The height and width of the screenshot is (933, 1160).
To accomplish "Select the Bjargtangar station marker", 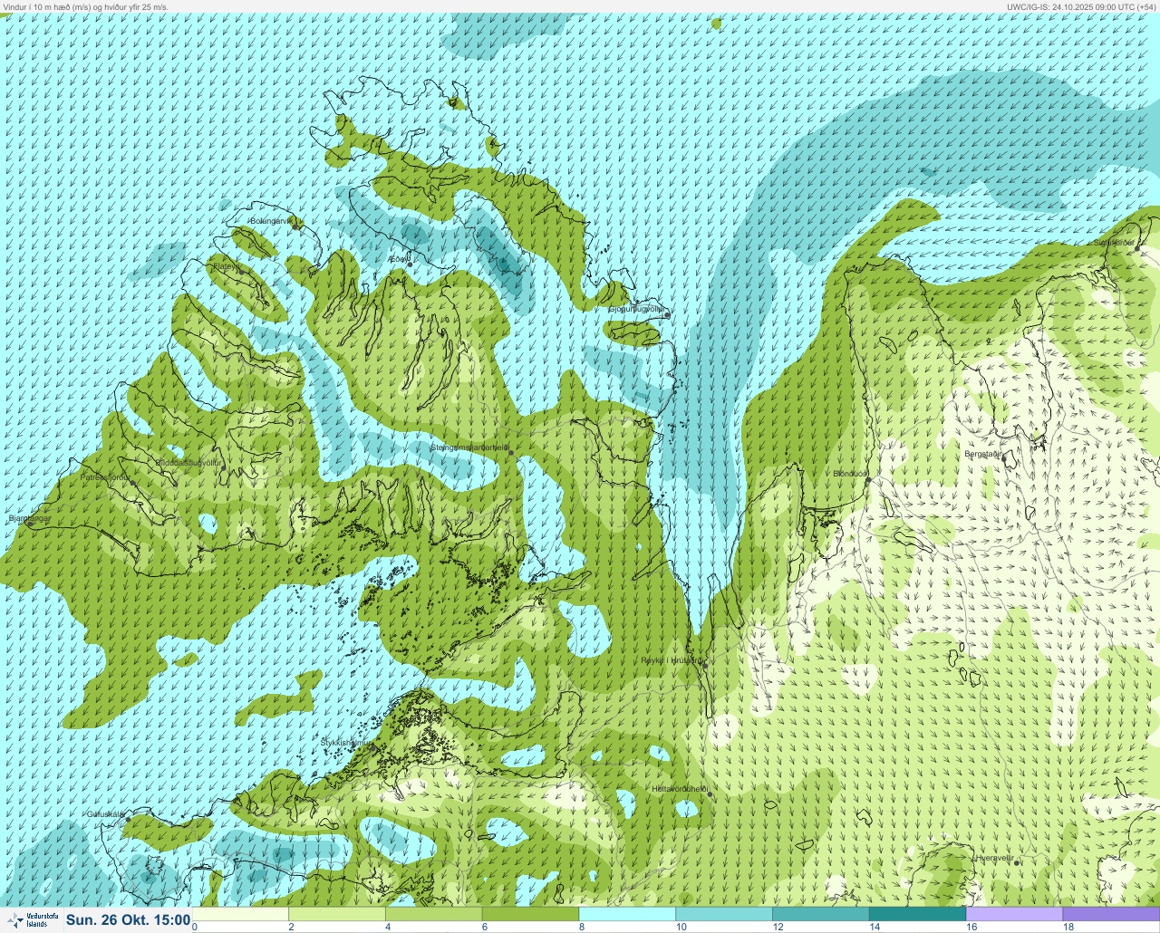I will click(x=30, y=523).
